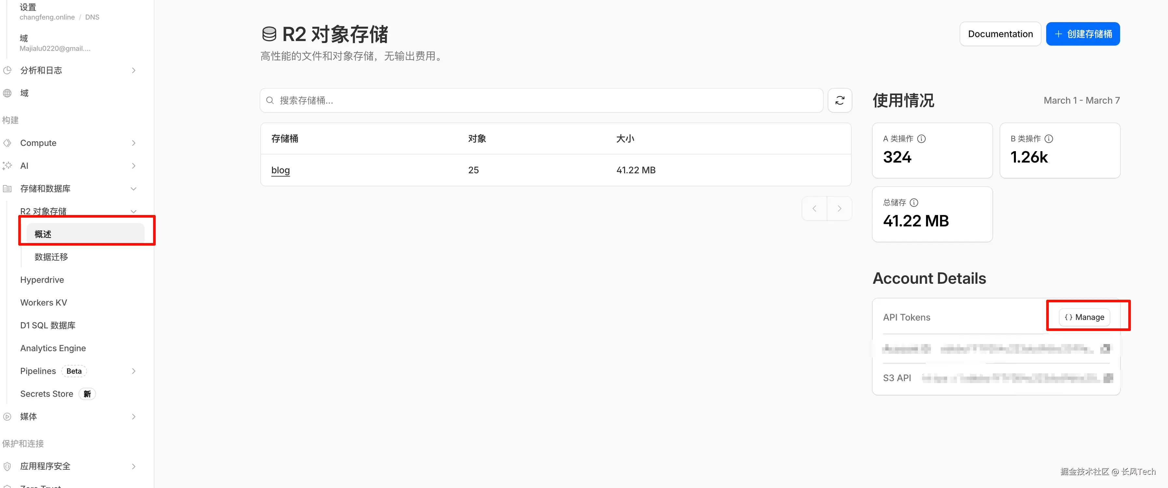The height and width of the screenshot is (488, 1168).
Task: Open Hyperdrive from the sidebar
Action: click(42, 280)
